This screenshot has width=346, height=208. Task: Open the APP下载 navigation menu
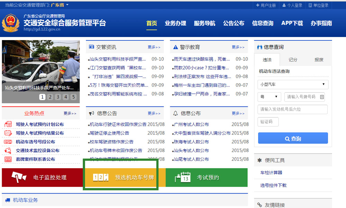click(292, 23)
